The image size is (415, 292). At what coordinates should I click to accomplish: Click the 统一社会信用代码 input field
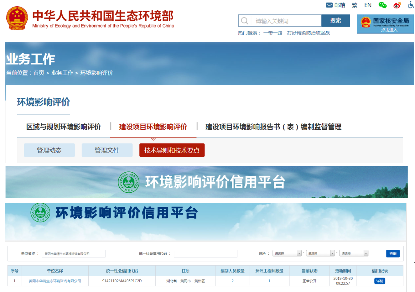[x=205, y=253]
